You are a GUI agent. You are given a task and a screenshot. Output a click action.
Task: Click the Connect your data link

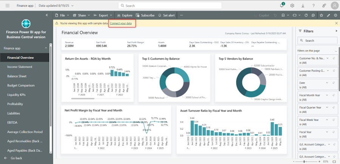point(121,23)
